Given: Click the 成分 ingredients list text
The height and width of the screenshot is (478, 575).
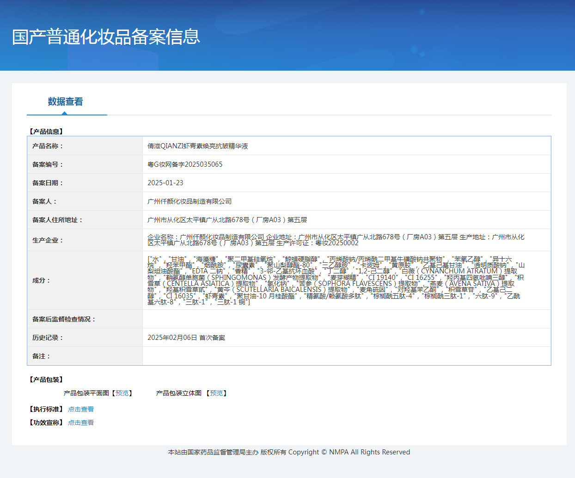Looking at the screenshot, I should (336, 280).
